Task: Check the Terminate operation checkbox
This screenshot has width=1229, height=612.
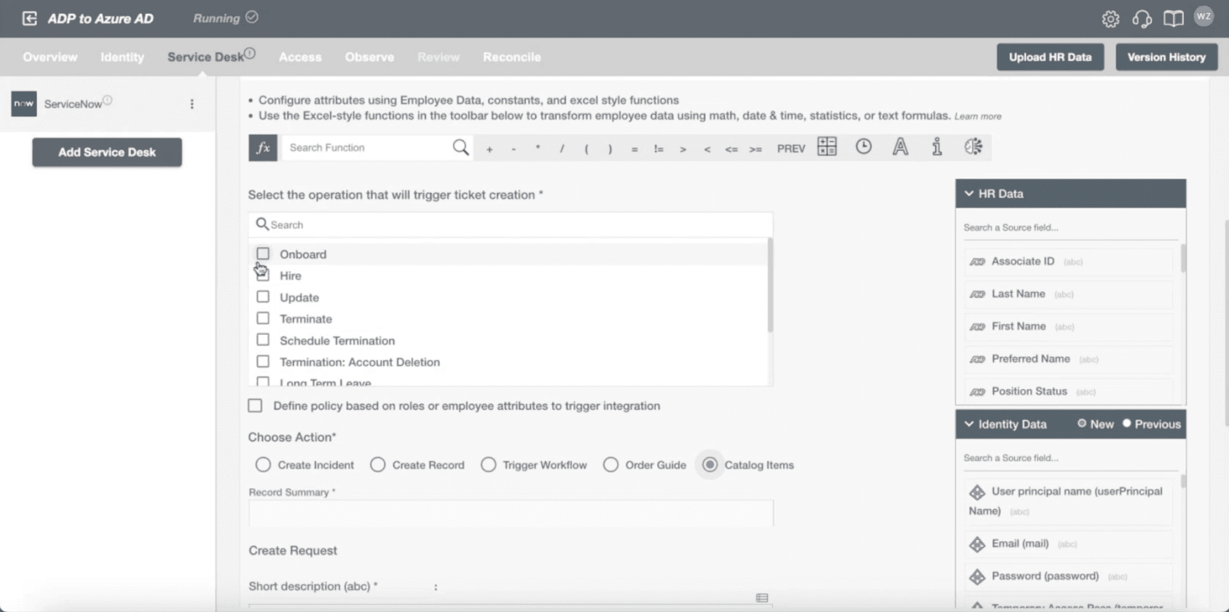Action: [263, 318]
